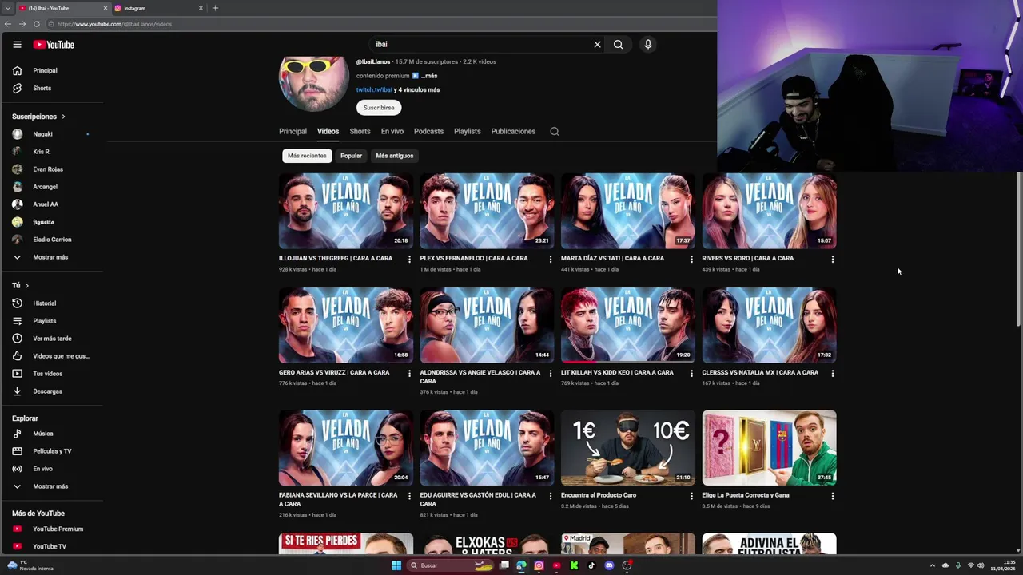Sort videos by Más recientes
This screenshot has height=575, width=1023.
click(307, 156)
